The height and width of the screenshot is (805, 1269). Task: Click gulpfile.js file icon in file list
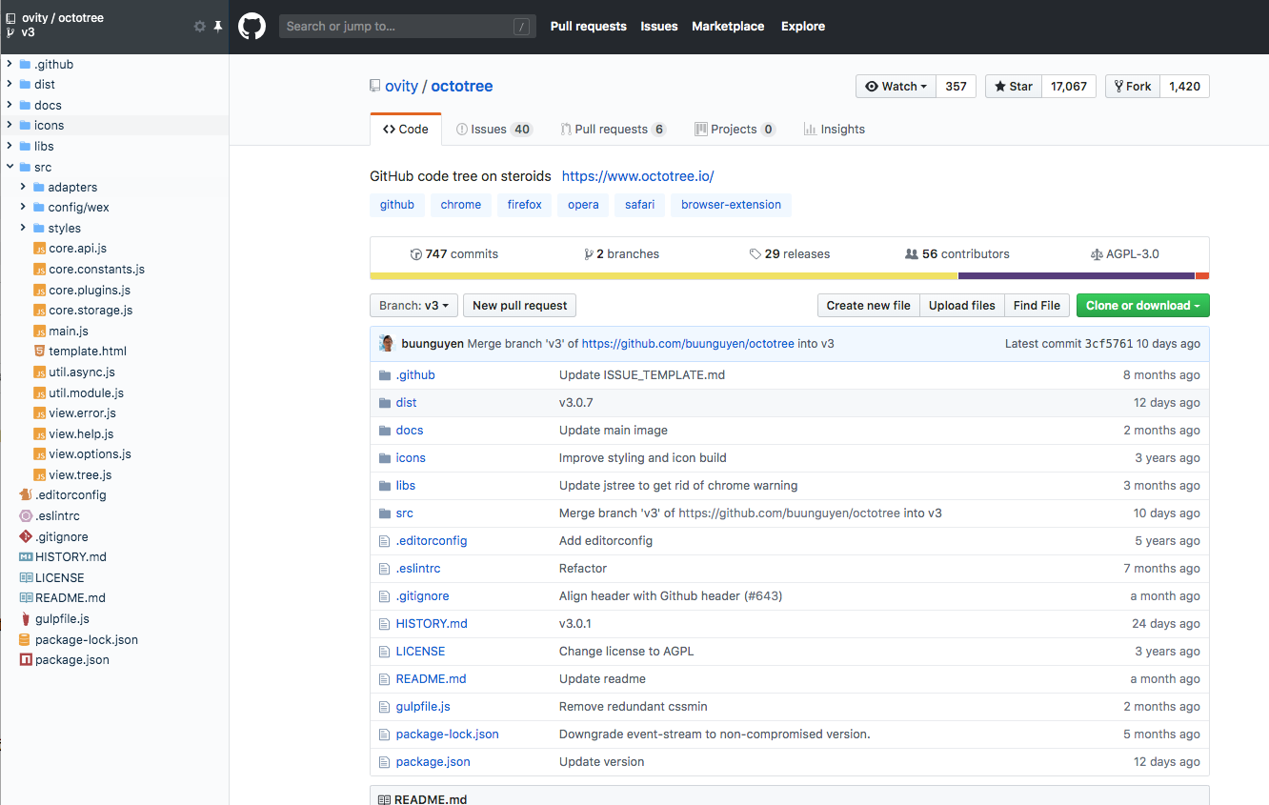tap(385, 707)
